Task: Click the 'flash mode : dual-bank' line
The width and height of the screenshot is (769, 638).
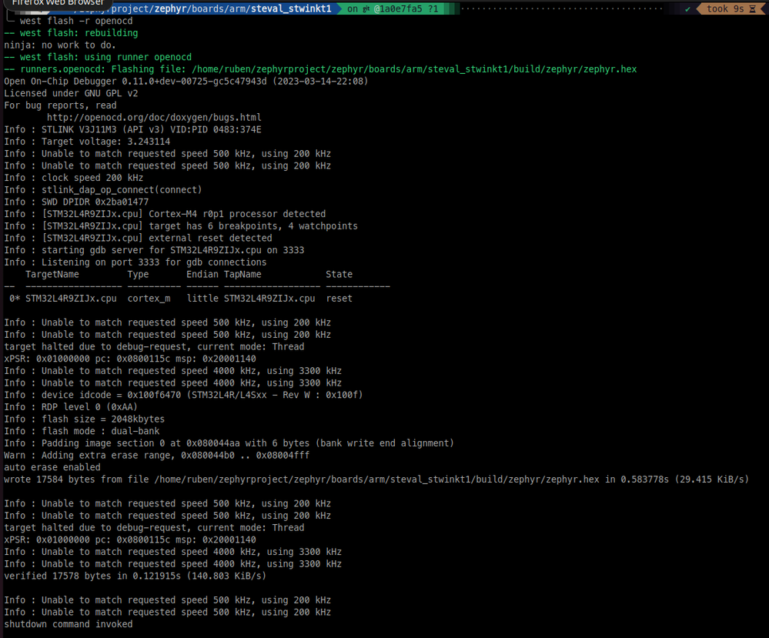Action: pos(82,431)
